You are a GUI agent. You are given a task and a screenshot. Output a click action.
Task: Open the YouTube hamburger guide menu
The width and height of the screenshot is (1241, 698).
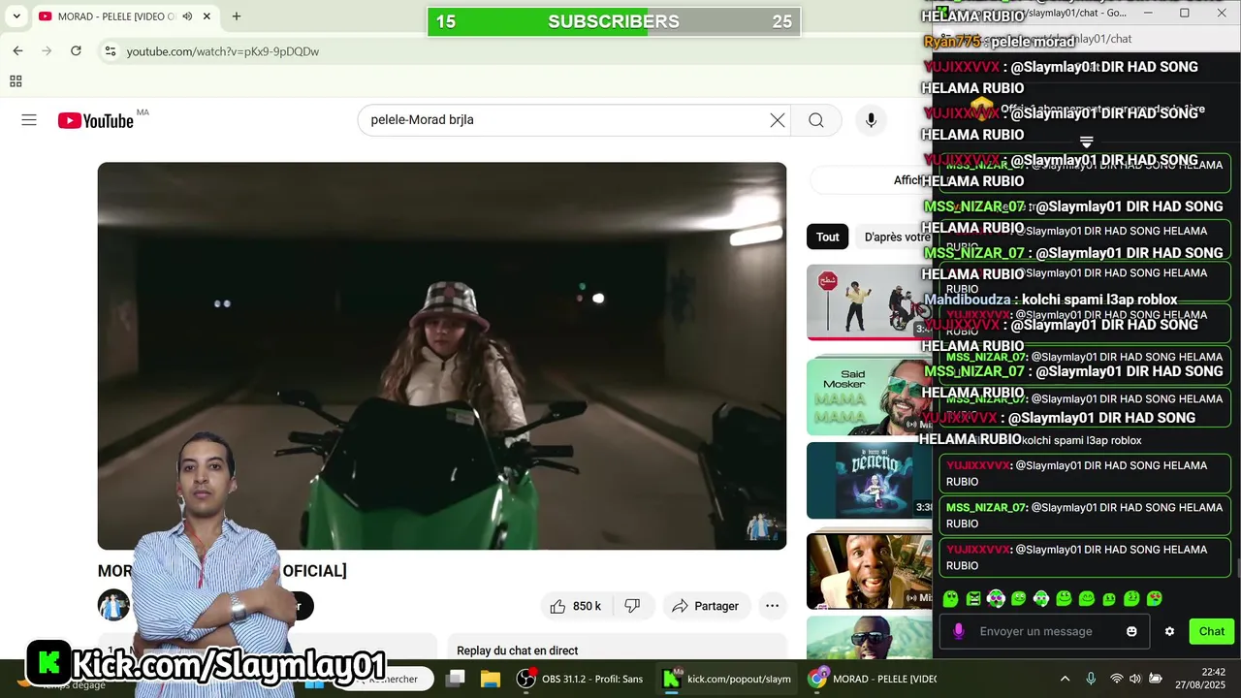pyautogui.click(x=29, y=120)
